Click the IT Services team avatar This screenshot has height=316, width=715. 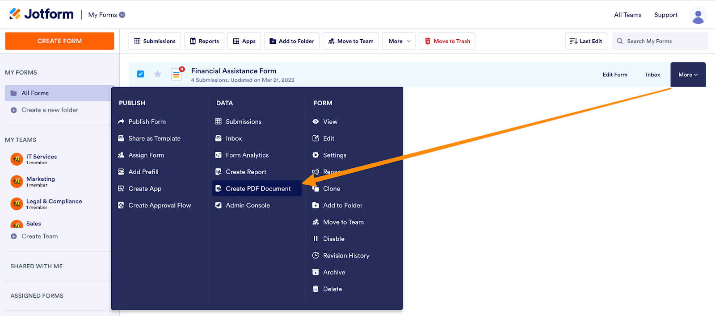(x=17, y=159)
